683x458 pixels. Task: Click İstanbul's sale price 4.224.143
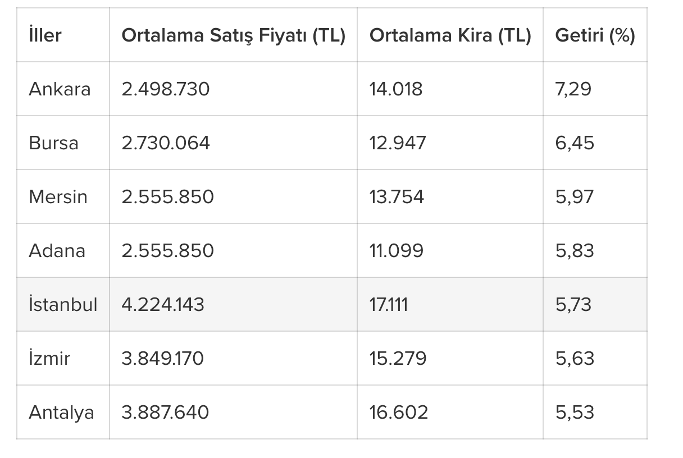pyautogui.click(x=163, y=305)
